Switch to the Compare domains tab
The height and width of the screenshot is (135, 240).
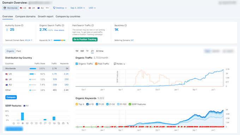(25, 17)
